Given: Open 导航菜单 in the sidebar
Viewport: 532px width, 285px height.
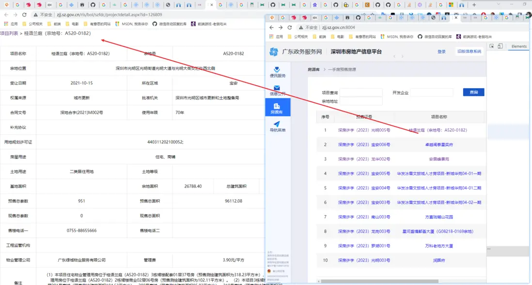Looking at the screenshot, I should (278, 126).
